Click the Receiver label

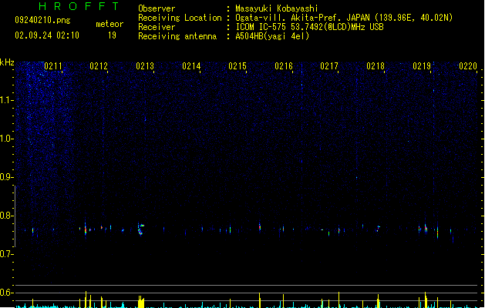coord(157,27)
